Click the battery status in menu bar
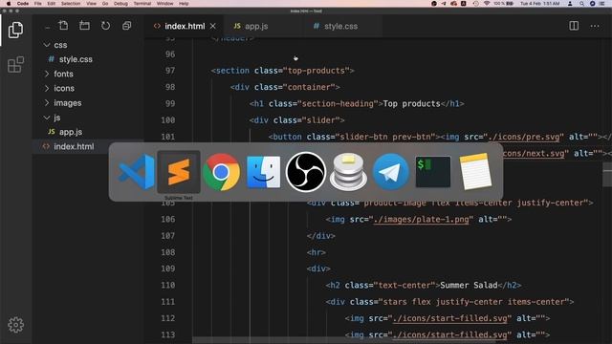The height and width of the screenshot is (344, 612). click(504, 4)
